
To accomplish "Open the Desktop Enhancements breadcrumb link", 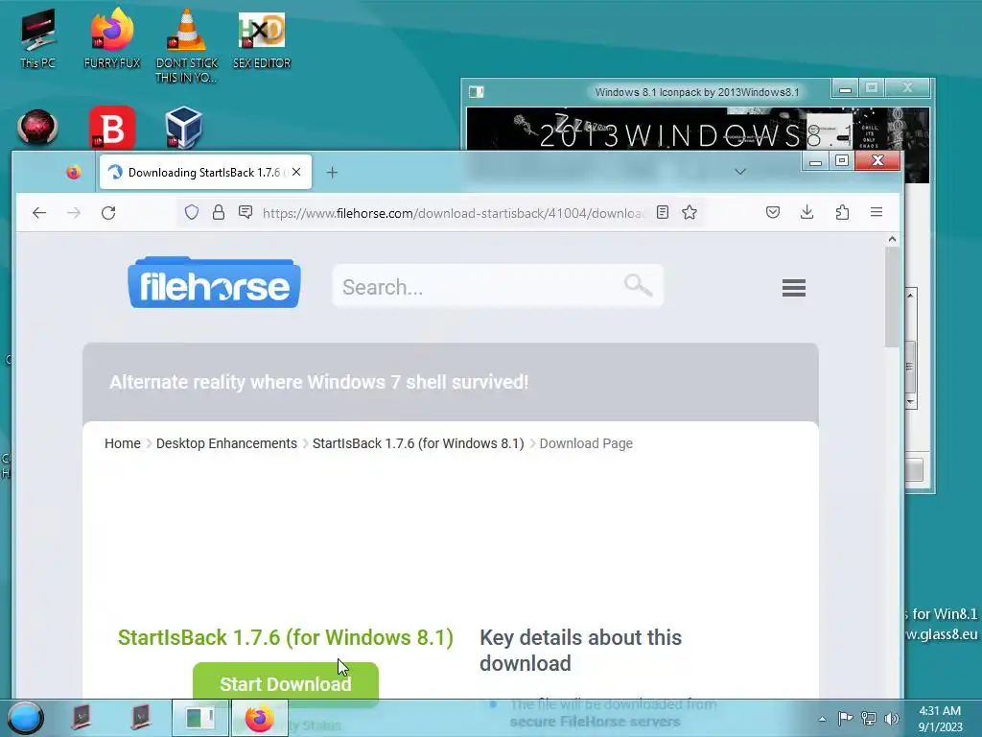I will [x=226, y=443].
